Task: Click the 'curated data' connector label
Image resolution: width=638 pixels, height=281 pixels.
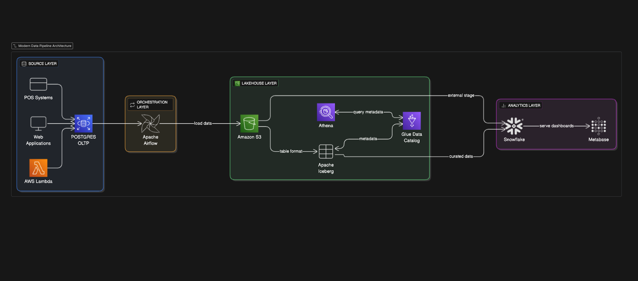Action: [461, 156]
